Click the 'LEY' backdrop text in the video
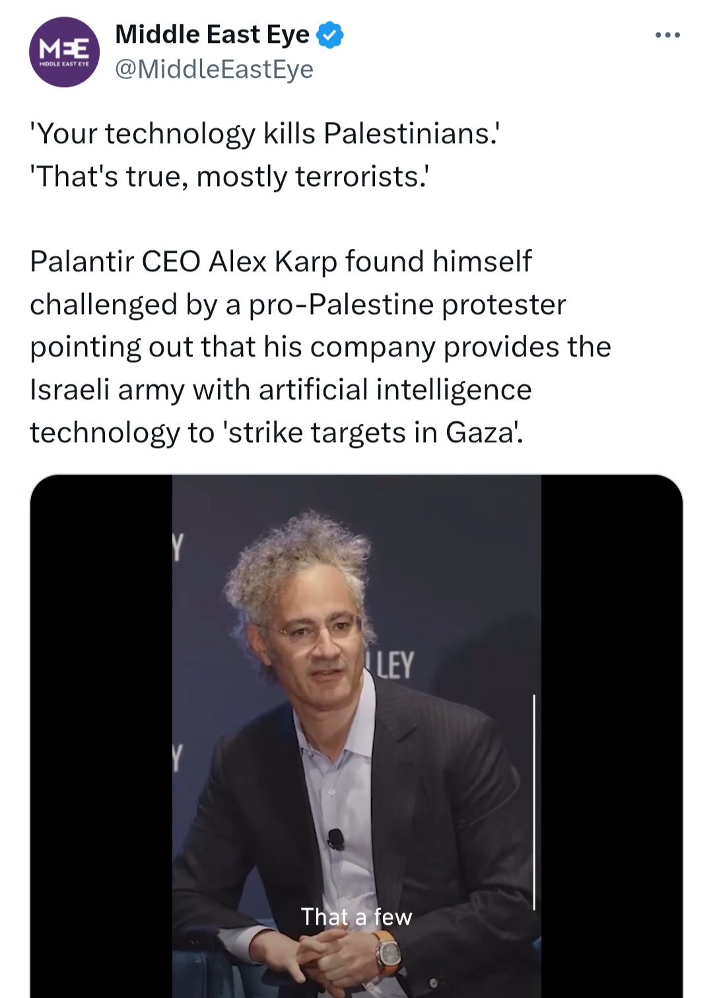 pyautogui.click(x=395, y=665)
